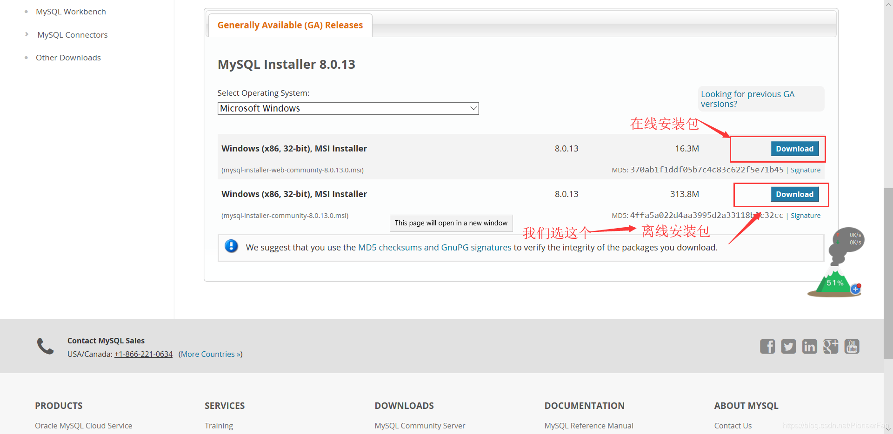This screenshot has width=893, height=434.
Task: Open the Select Operating System dropdown
Action: [x=348, y=108]
